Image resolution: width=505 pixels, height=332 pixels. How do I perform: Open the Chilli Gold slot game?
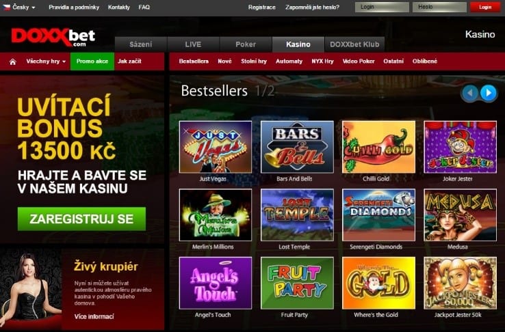[379, 147]
